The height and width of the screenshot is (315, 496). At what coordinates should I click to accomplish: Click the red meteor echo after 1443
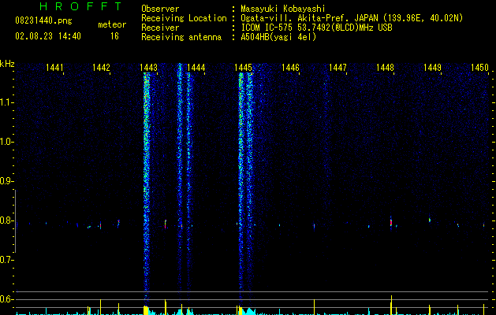coord(166,224)
